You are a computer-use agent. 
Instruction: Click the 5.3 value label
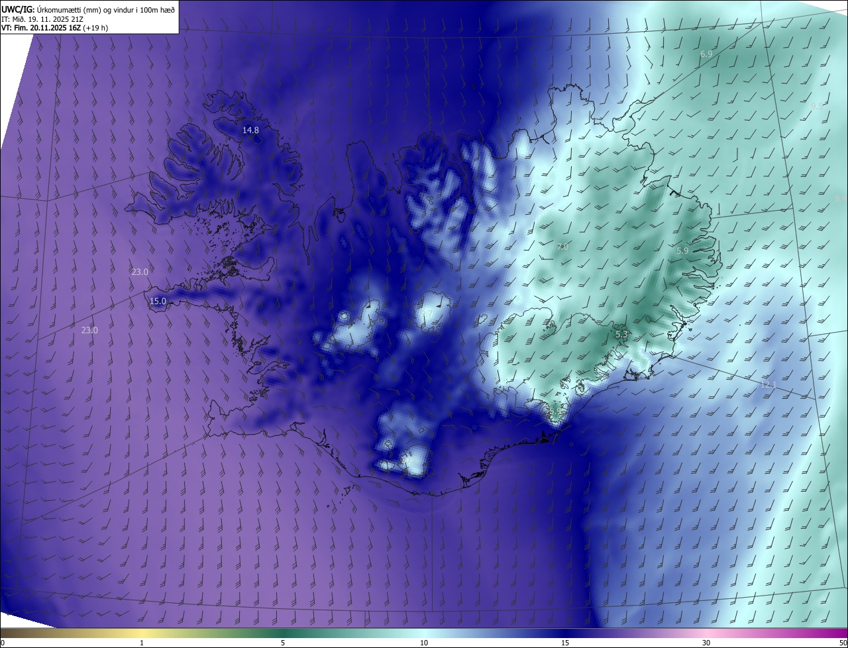pos(621,335)
